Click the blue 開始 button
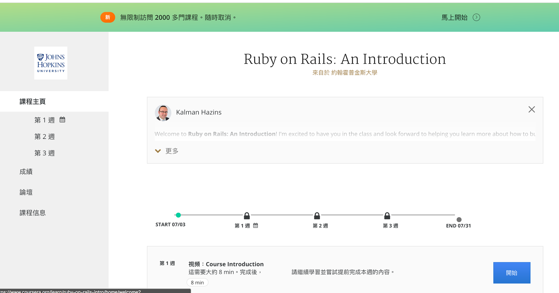This screenshot has width=559, height=293. 512,273
